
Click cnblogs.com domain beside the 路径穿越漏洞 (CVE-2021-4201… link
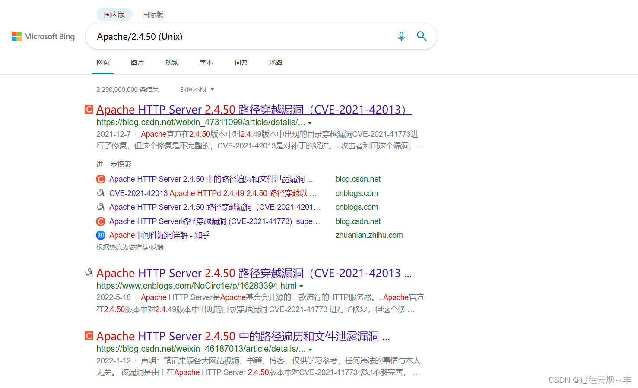357,207
